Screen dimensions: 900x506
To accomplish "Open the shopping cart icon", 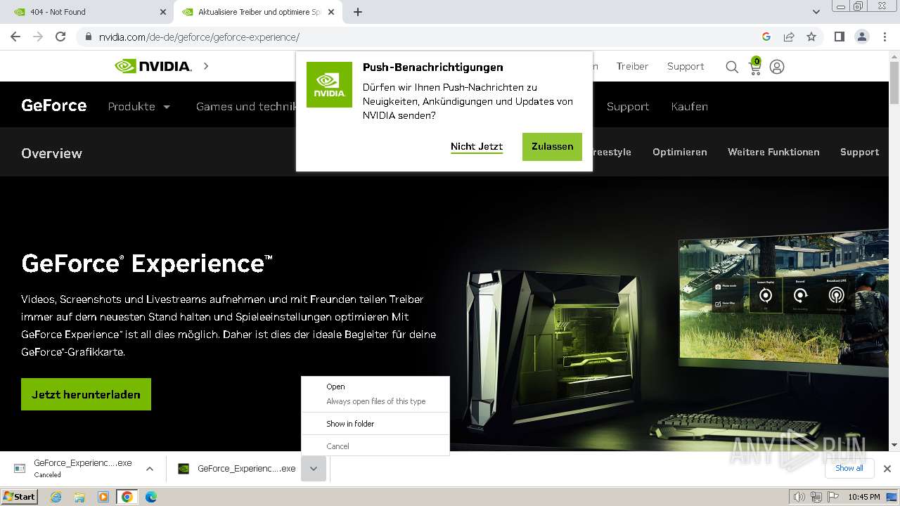I will tap(755, 66).
